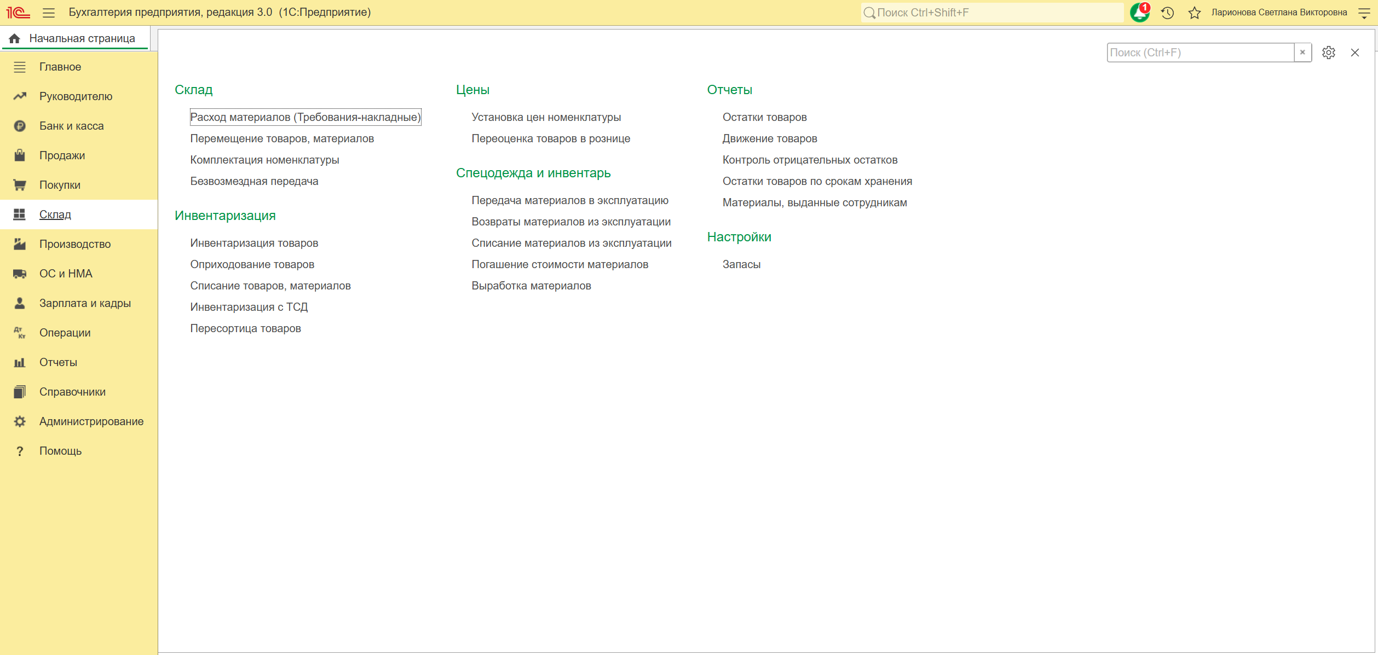Open the history clock icon

[1167, 13]
